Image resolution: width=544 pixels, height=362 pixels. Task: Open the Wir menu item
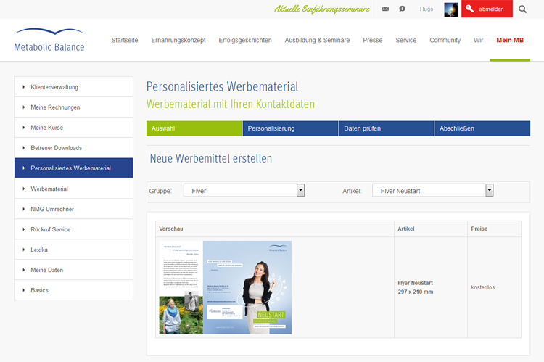click(479, 40)
